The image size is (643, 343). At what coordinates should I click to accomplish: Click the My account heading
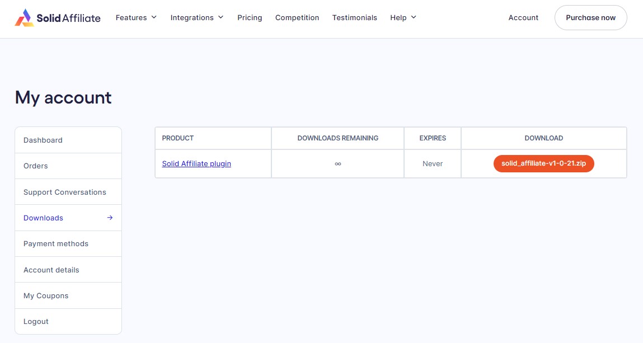(63, 97)
